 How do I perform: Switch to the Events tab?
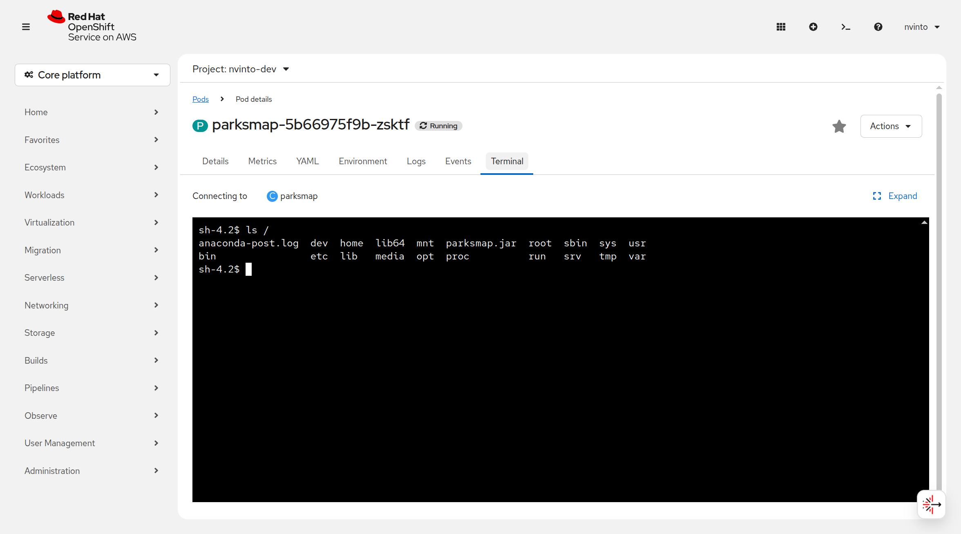tap(458, 161)
